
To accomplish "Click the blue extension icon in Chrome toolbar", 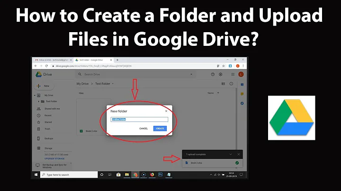I will [230, 66].
